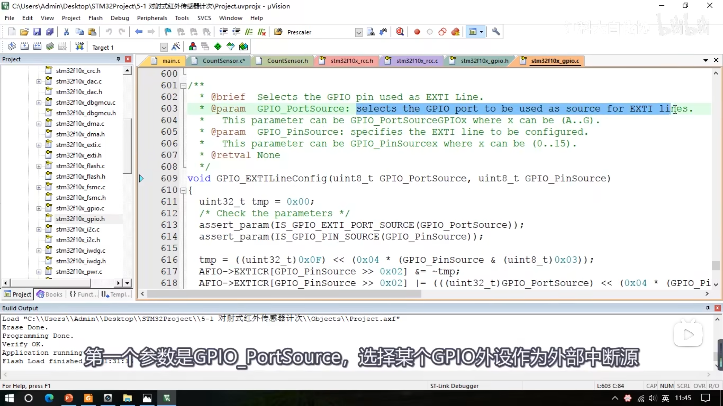
Task: Click the Save file toolbar icon
Action: point(37,32)
